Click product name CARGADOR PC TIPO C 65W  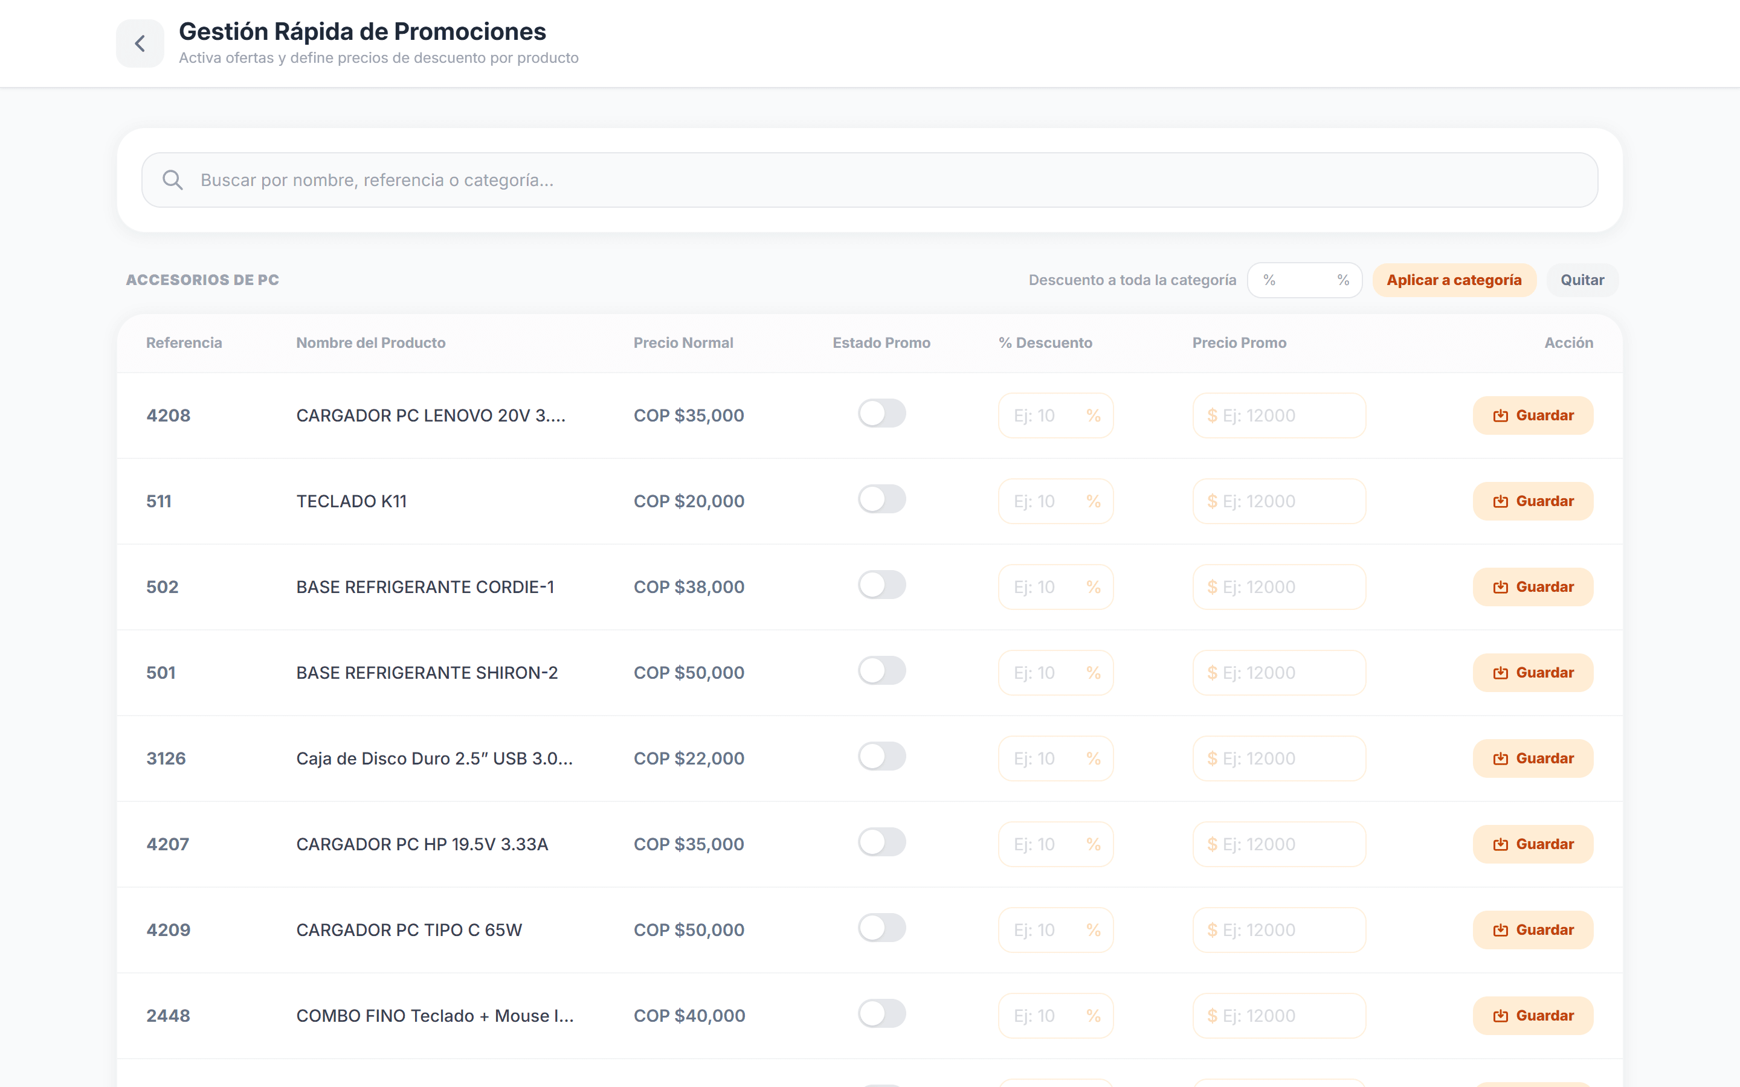coord(409,929)
